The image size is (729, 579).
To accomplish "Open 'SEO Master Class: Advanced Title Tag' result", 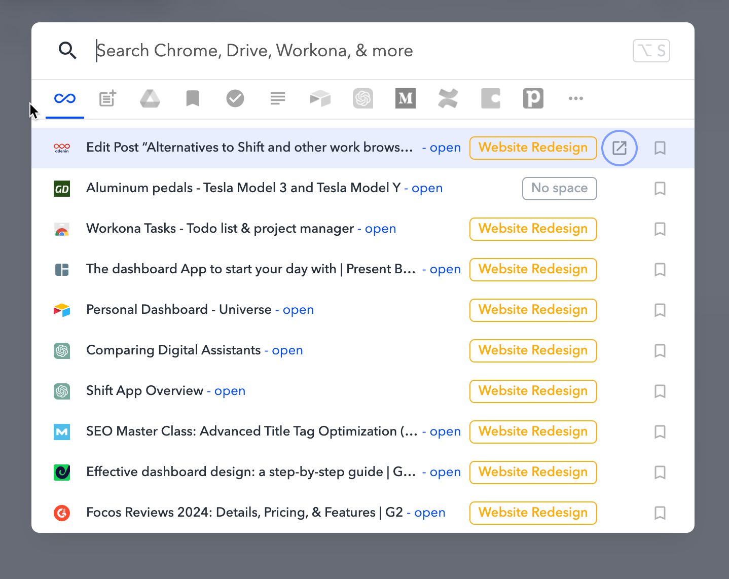I will pyautogui.click(x=252, y=431).
